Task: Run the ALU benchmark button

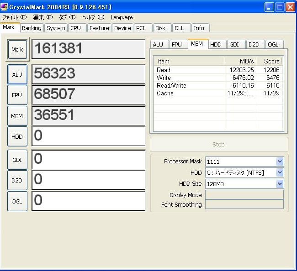Action: click(x=17, y=74)
